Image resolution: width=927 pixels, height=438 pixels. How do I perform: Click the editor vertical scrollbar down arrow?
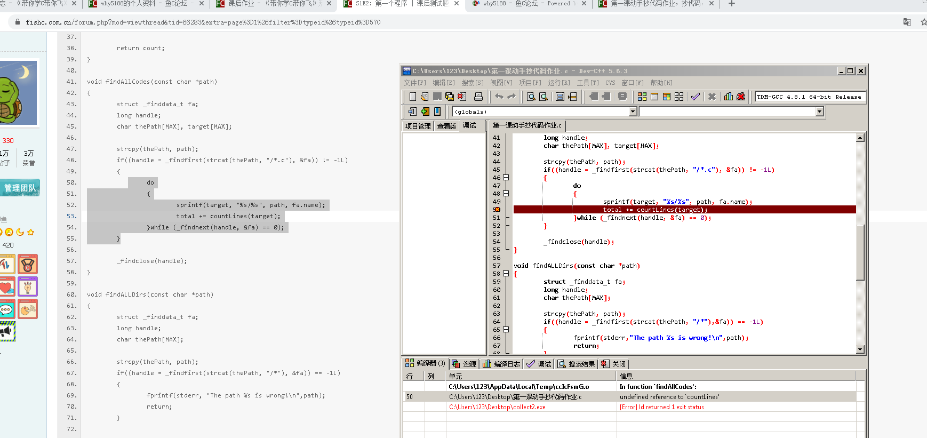pos(860,349)
